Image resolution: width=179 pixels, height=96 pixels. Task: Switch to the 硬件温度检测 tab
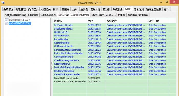(x=154, y=9)
